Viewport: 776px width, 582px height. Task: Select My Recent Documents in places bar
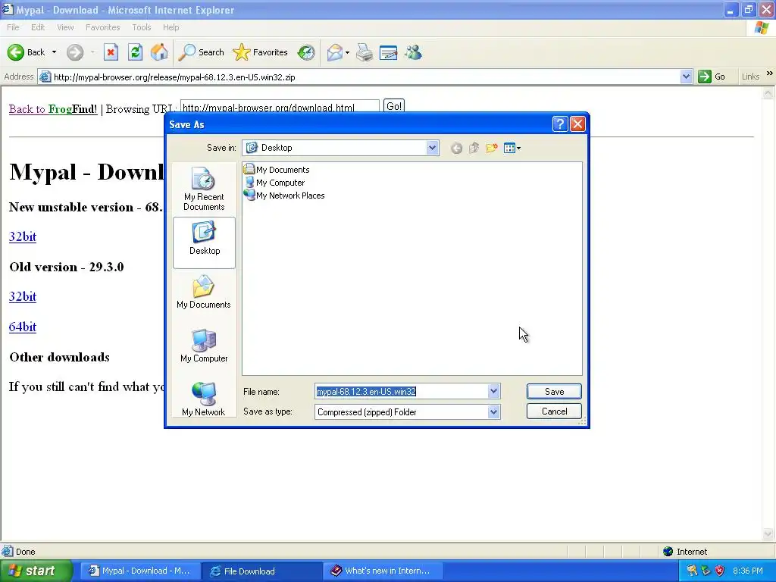(204, 189)
